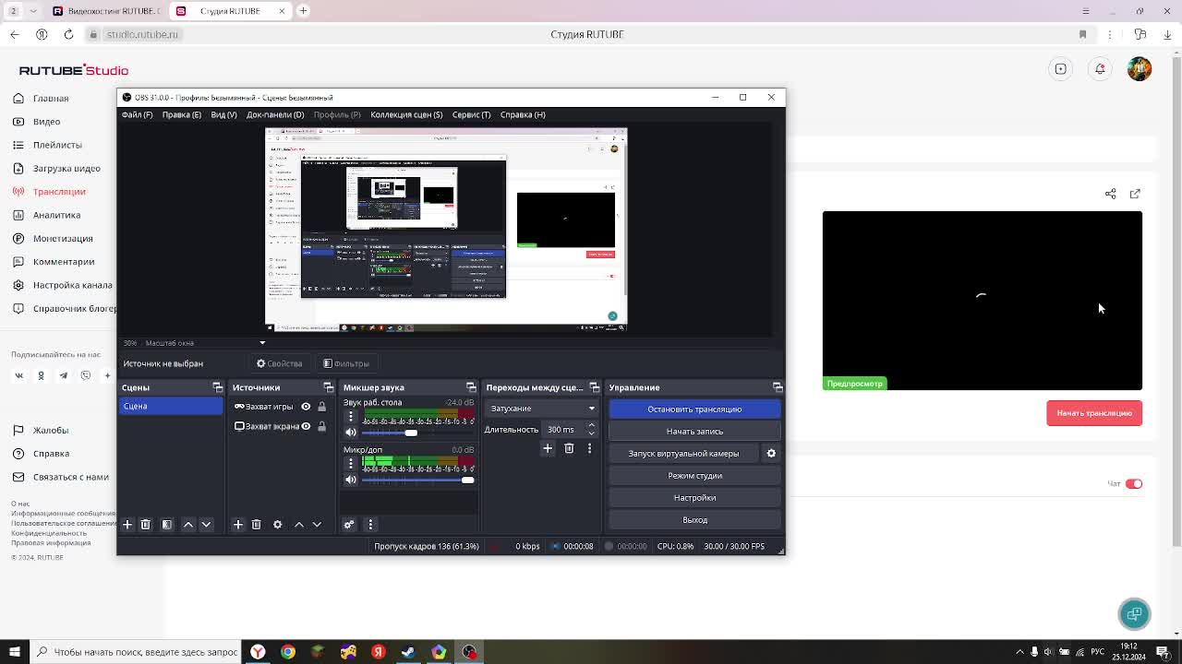Click red Начать трансляцию button on RUTUBE
Screen dimensions: 1182x664
(1094, 413)
